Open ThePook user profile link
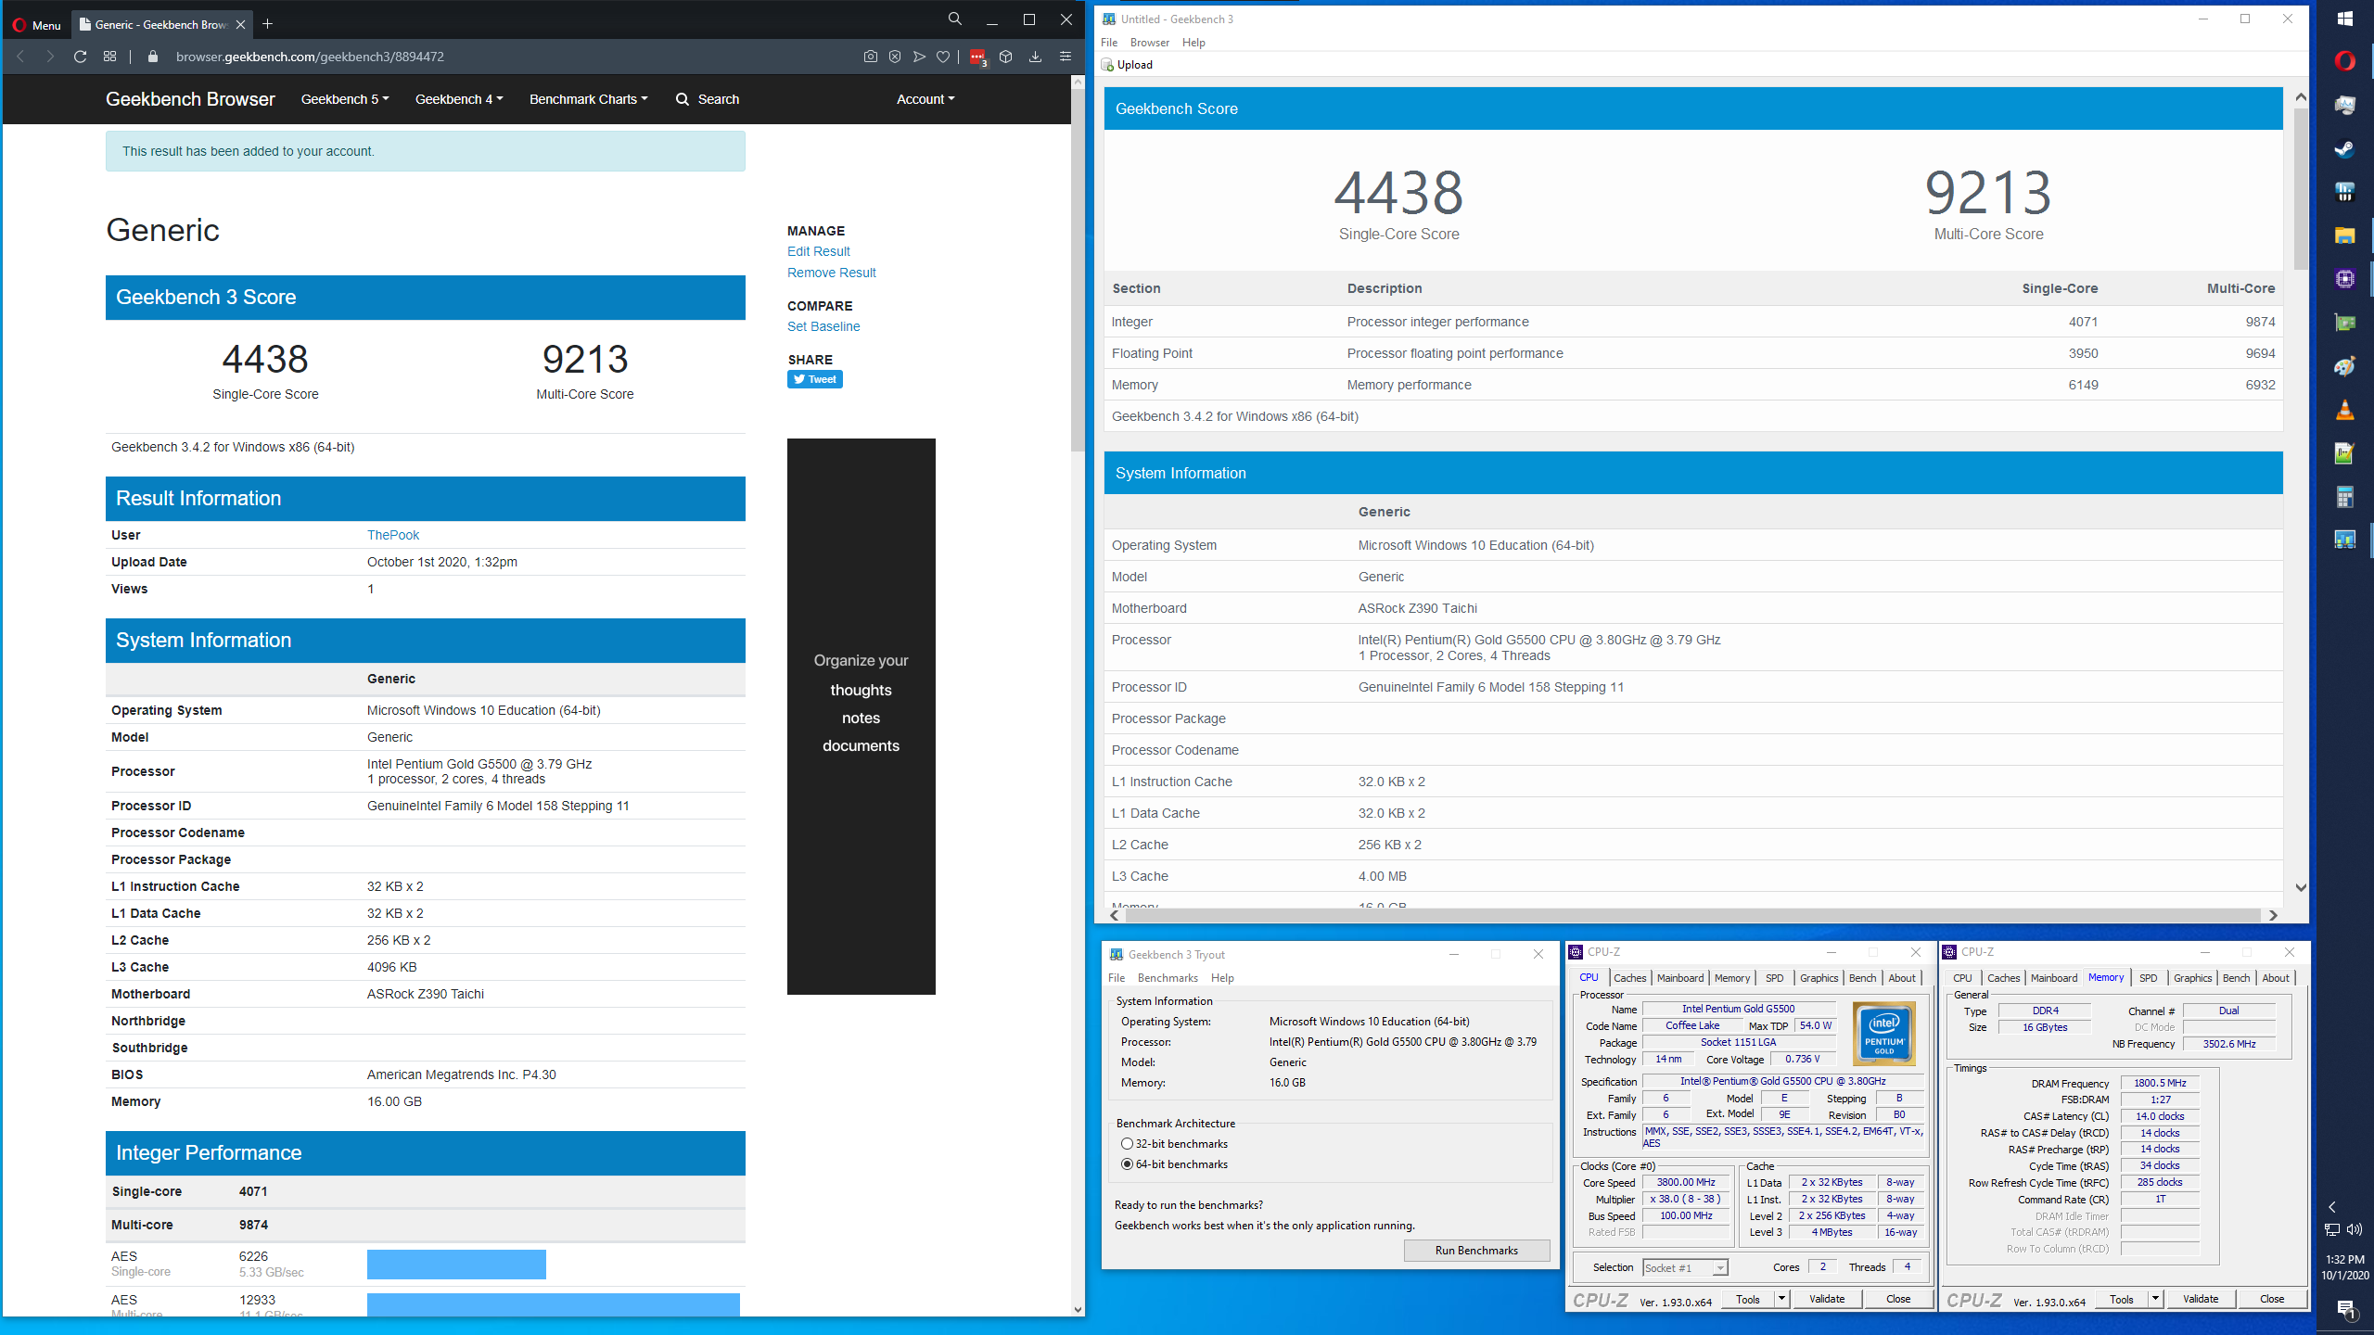The width and height of the screenshot is (2374, 1335). point(393,535)
